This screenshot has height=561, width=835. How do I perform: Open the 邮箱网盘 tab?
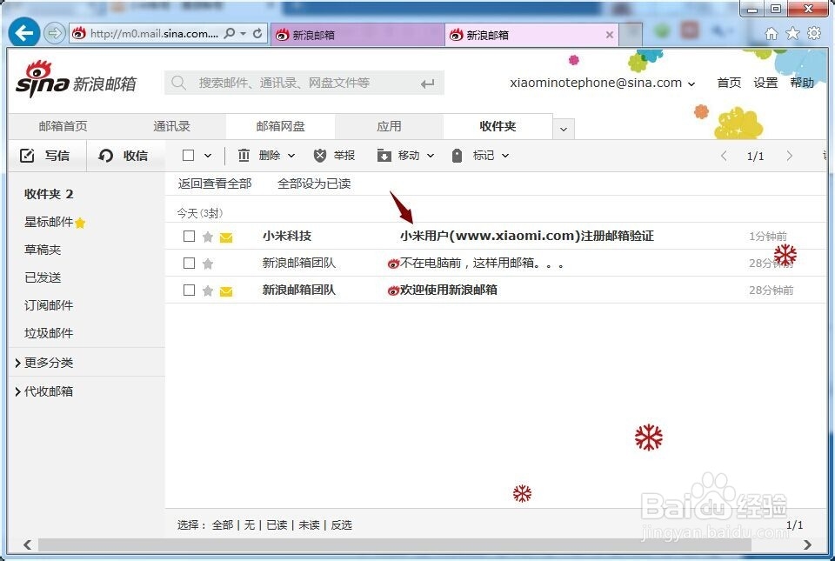coord(279,125)
